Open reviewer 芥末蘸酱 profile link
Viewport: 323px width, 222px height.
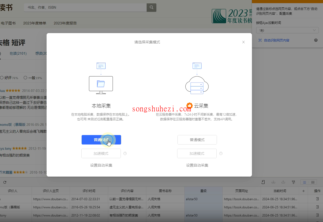pyautogui.click(x=6, y=172)
